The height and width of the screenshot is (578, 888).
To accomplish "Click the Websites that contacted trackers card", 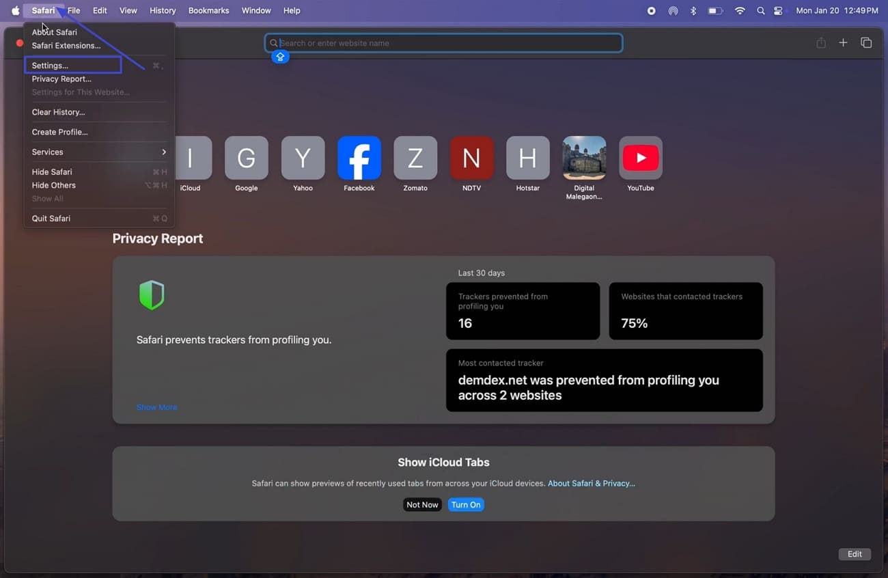I will pos(686,311).
